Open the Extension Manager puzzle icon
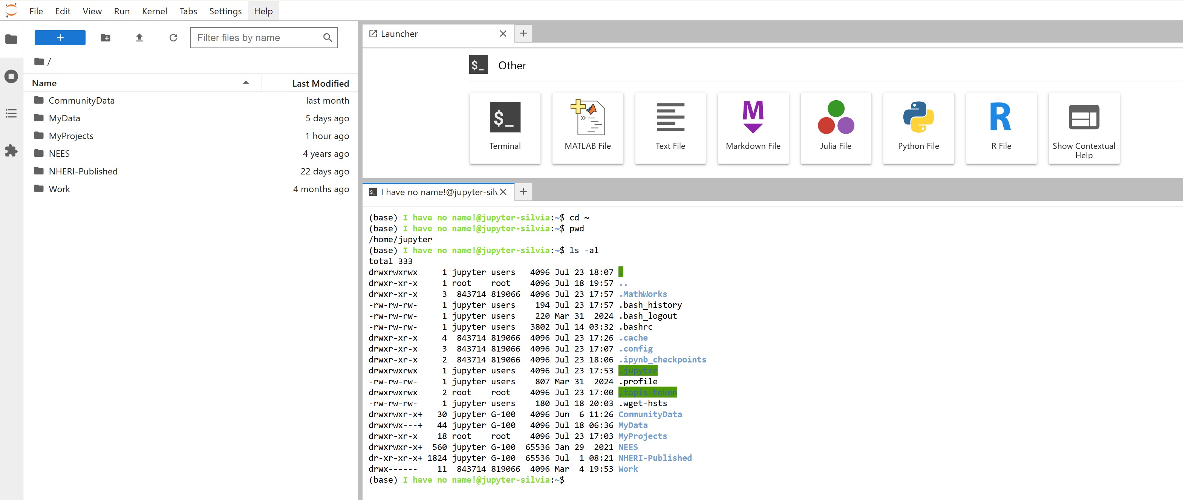1183x500 pixels. tap(11, 151)
